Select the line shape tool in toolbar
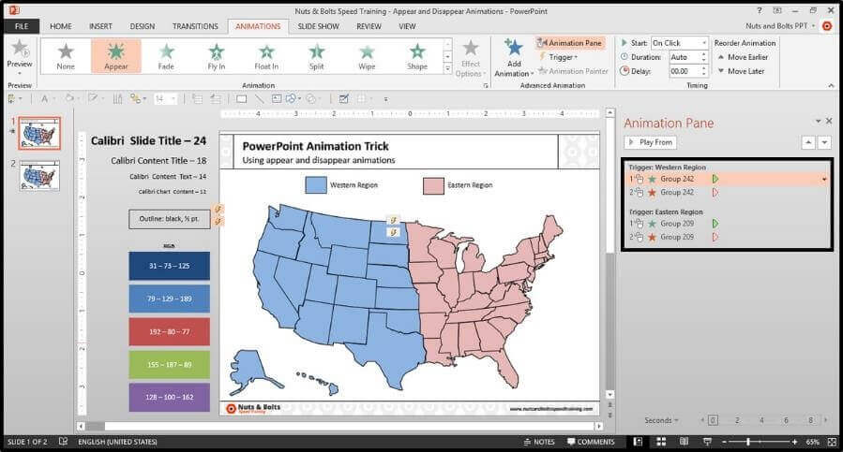The height and width of the screenshot is (452, 843). click(259, 99)
